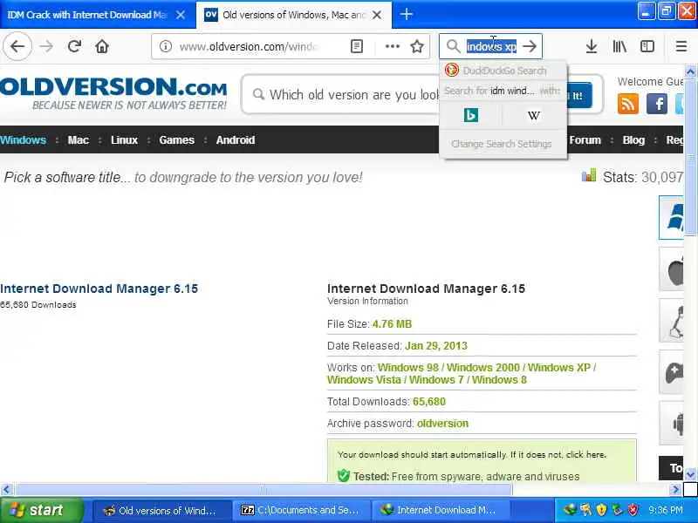Select the Android robot sidebar icon
The image size is (698, 523).
click(x=671, y=423)
